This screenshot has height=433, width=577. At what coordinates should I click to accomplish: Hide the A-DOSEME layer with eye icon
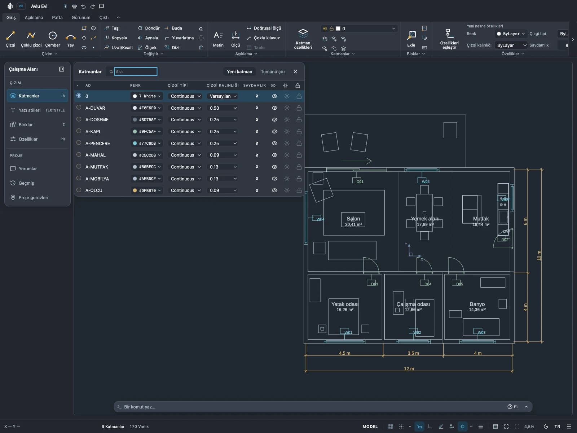(274, 120)
